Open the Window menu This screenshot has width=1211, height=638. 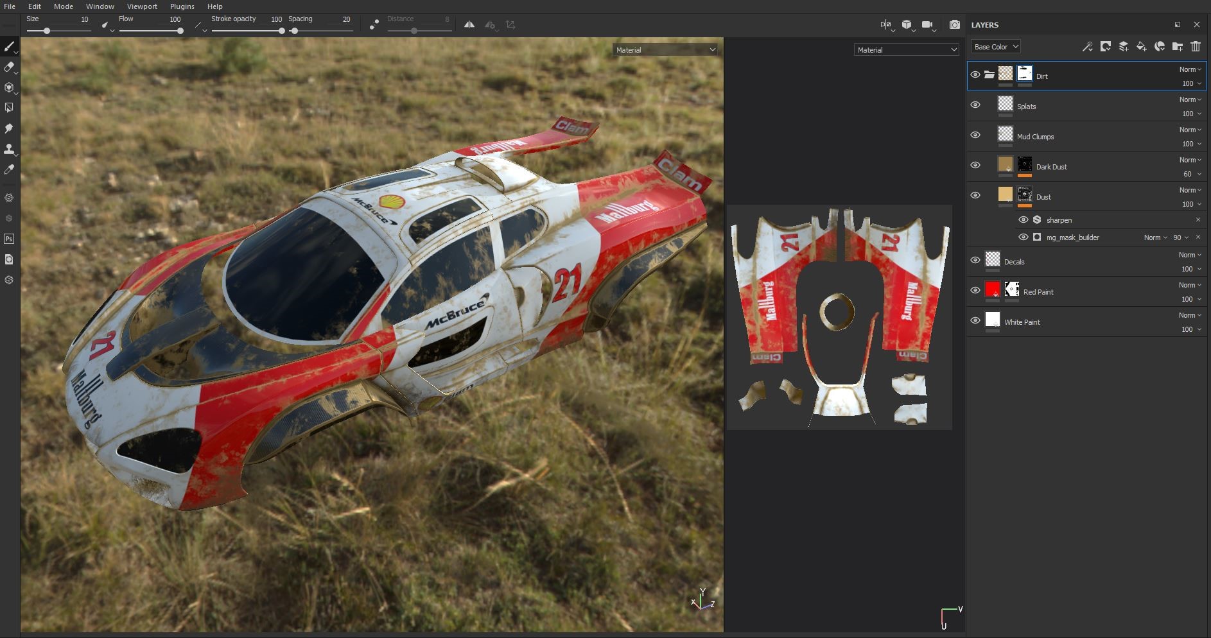tap(100, 6)
